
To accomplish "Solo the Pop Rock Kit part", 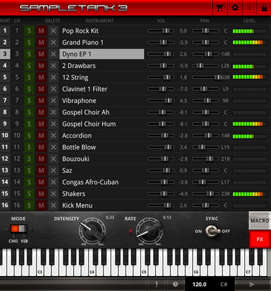I will (x=29, y=31).
